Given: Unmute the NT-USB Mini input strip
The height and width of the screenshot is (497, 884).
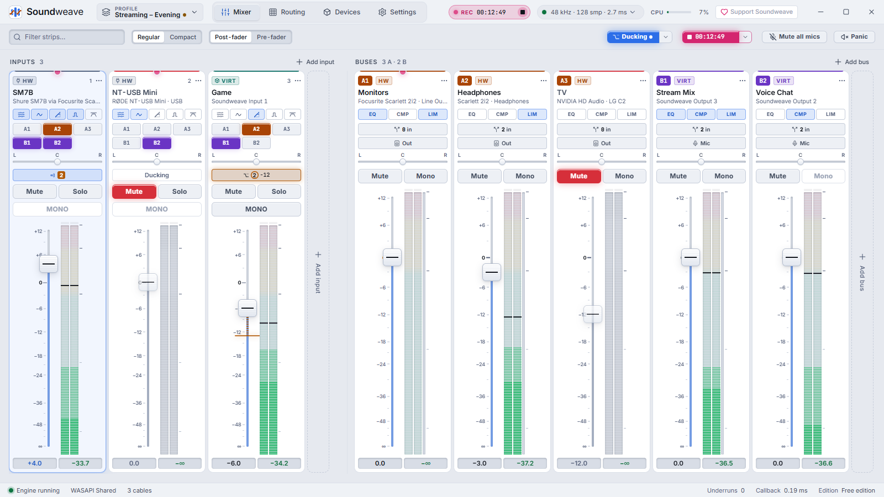Looking at the screenshot, I should pos(134,192).
